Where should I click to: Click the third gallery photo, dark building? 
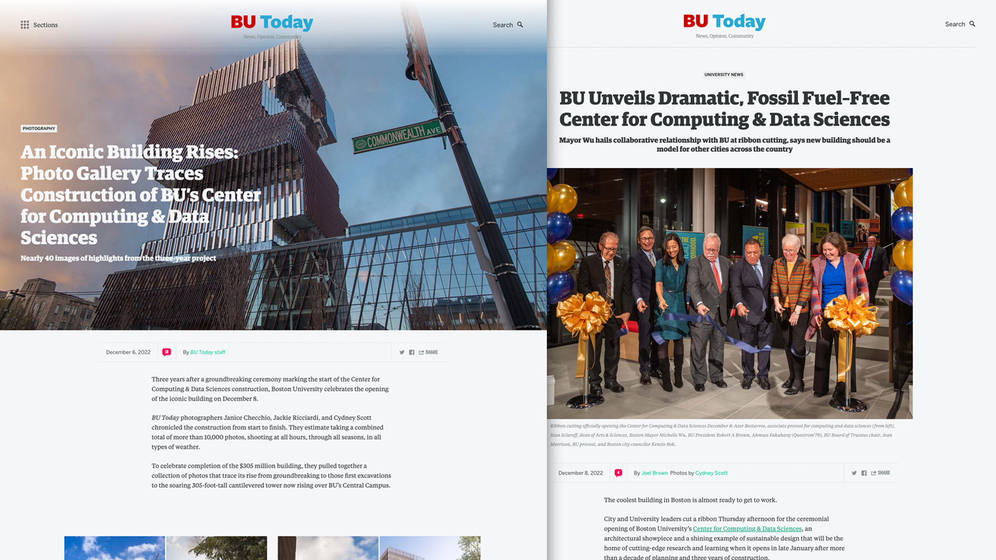[328, 548]
